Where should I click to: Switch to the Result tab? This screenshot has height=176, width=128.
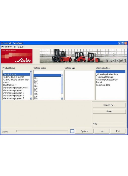pos(19,47)
